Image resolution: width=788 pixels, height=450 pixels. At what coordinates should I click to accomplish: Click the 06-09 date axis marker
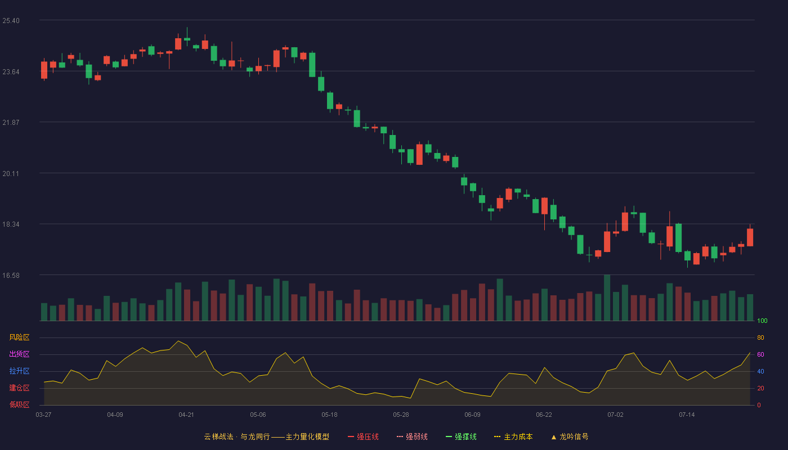click(x=472, y=415)
